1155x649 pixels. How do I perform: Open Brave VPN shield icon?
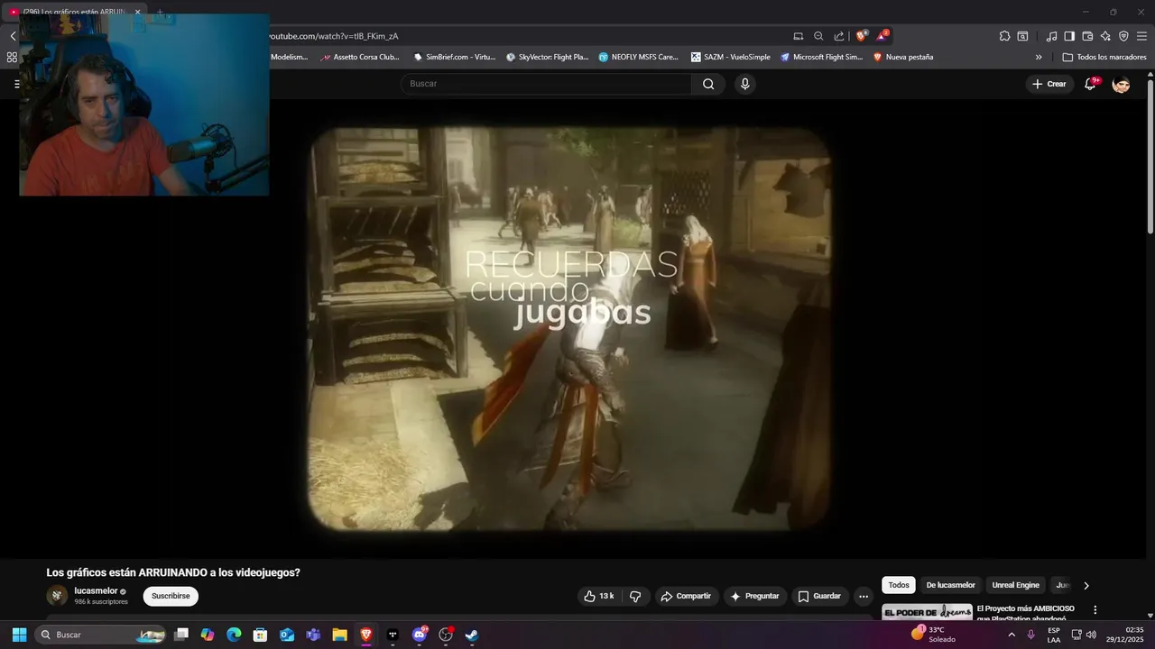pos(1123,36)
